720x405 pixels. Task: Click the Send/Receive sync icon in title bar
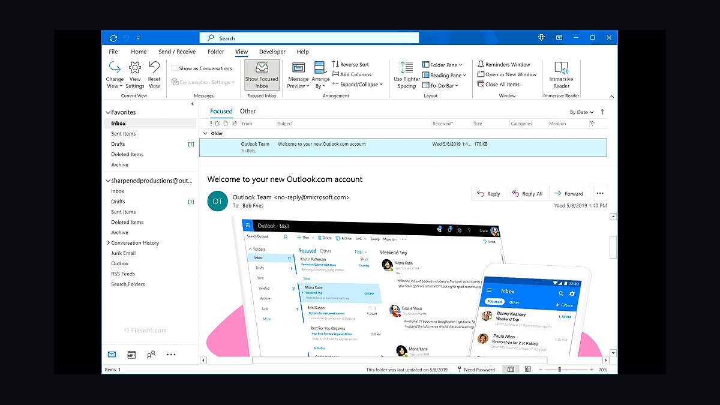tap(113, 38)
